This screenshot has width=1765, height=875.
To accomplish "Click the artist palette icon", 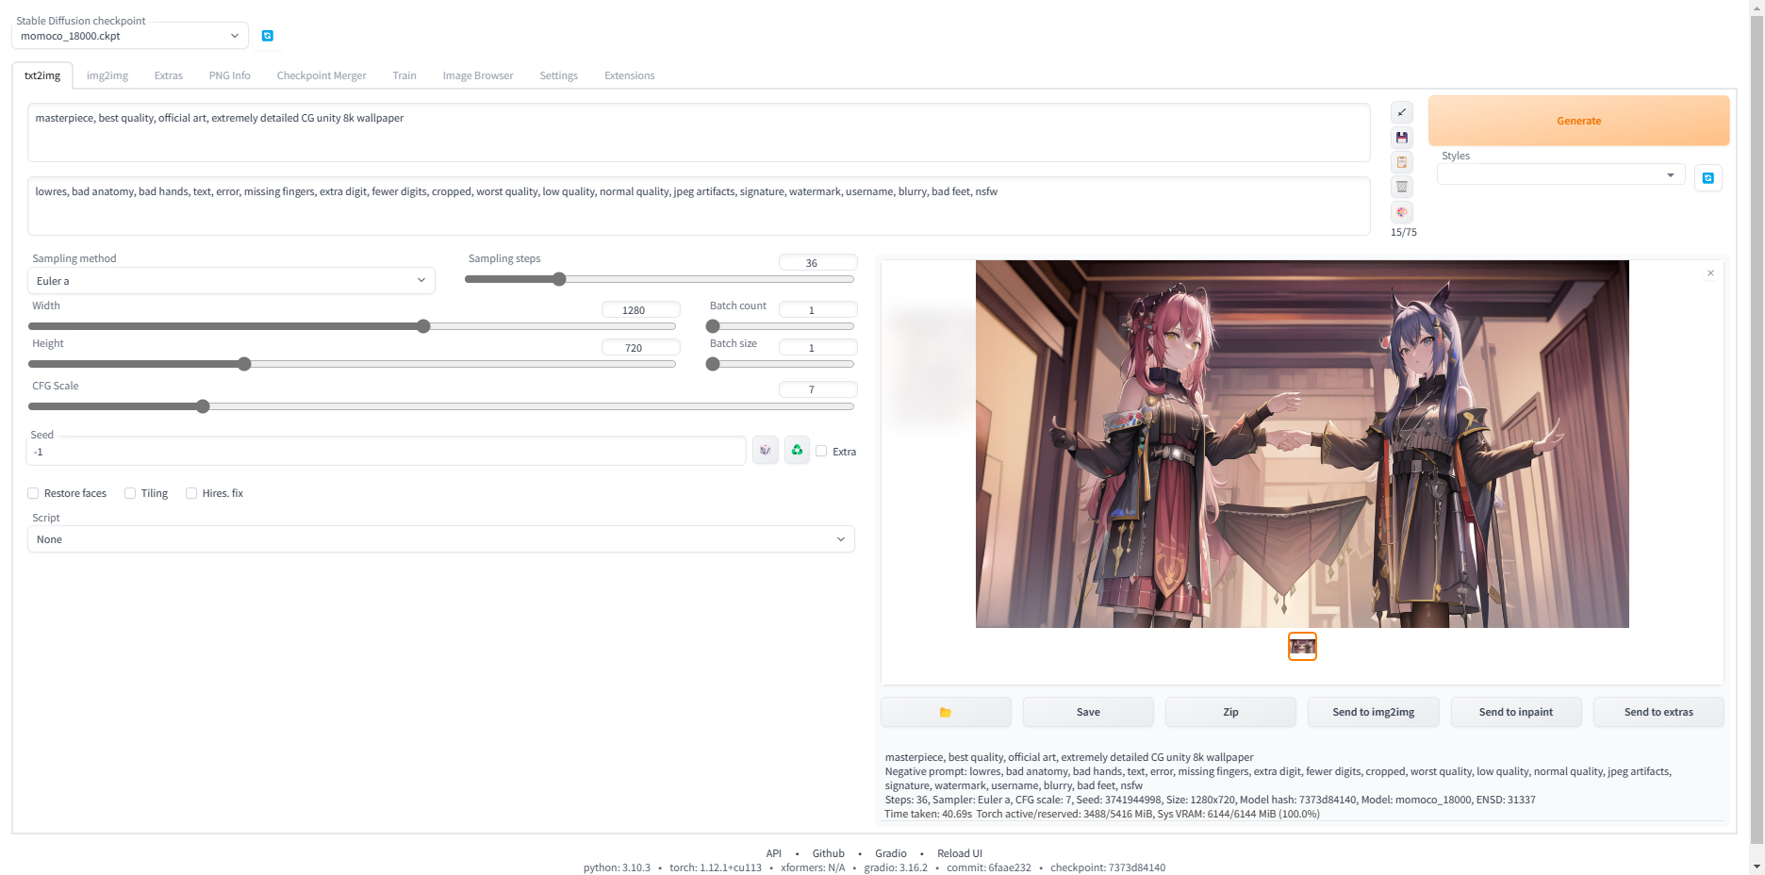I will click(1402, 212).
